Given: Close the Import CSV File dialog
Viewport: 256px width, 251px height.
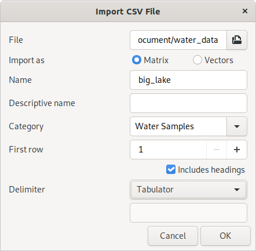Looking at the screenshot, I should (245, 11).
